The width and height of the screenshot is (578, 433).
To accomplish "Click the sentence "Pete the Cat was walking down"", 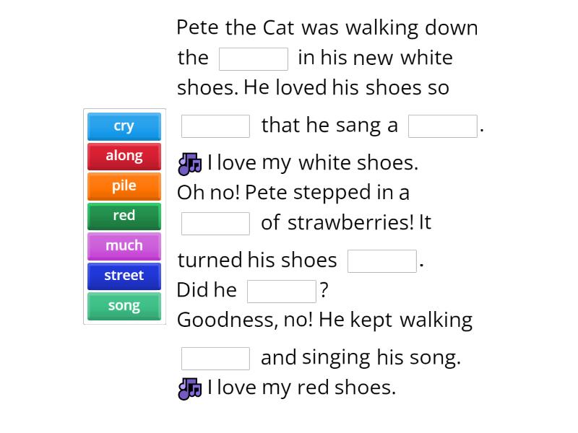I will pyautogui.click(x=327, y=27).
